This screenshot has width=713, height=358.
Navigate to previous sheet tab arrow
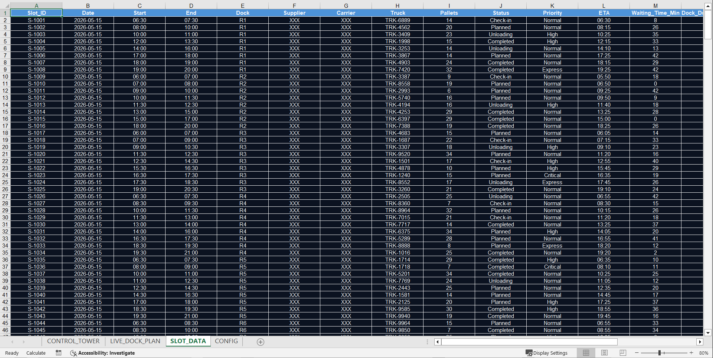pos(12,342)
